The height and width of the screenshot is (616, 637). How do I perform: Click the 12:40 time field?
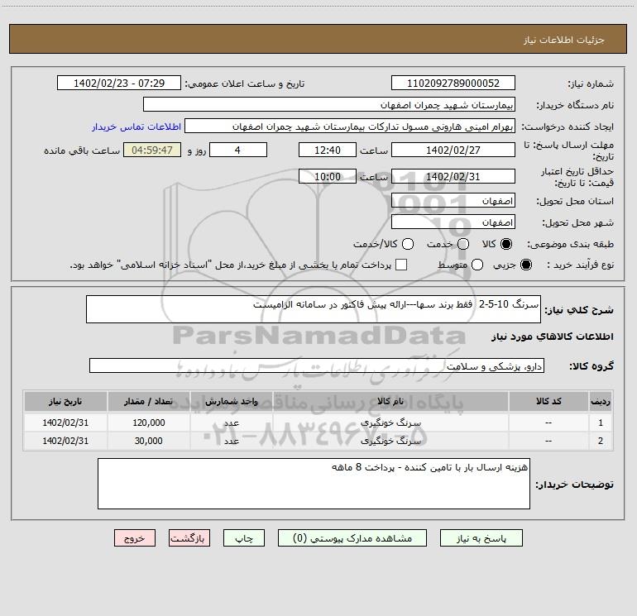(x=328, y=150)
